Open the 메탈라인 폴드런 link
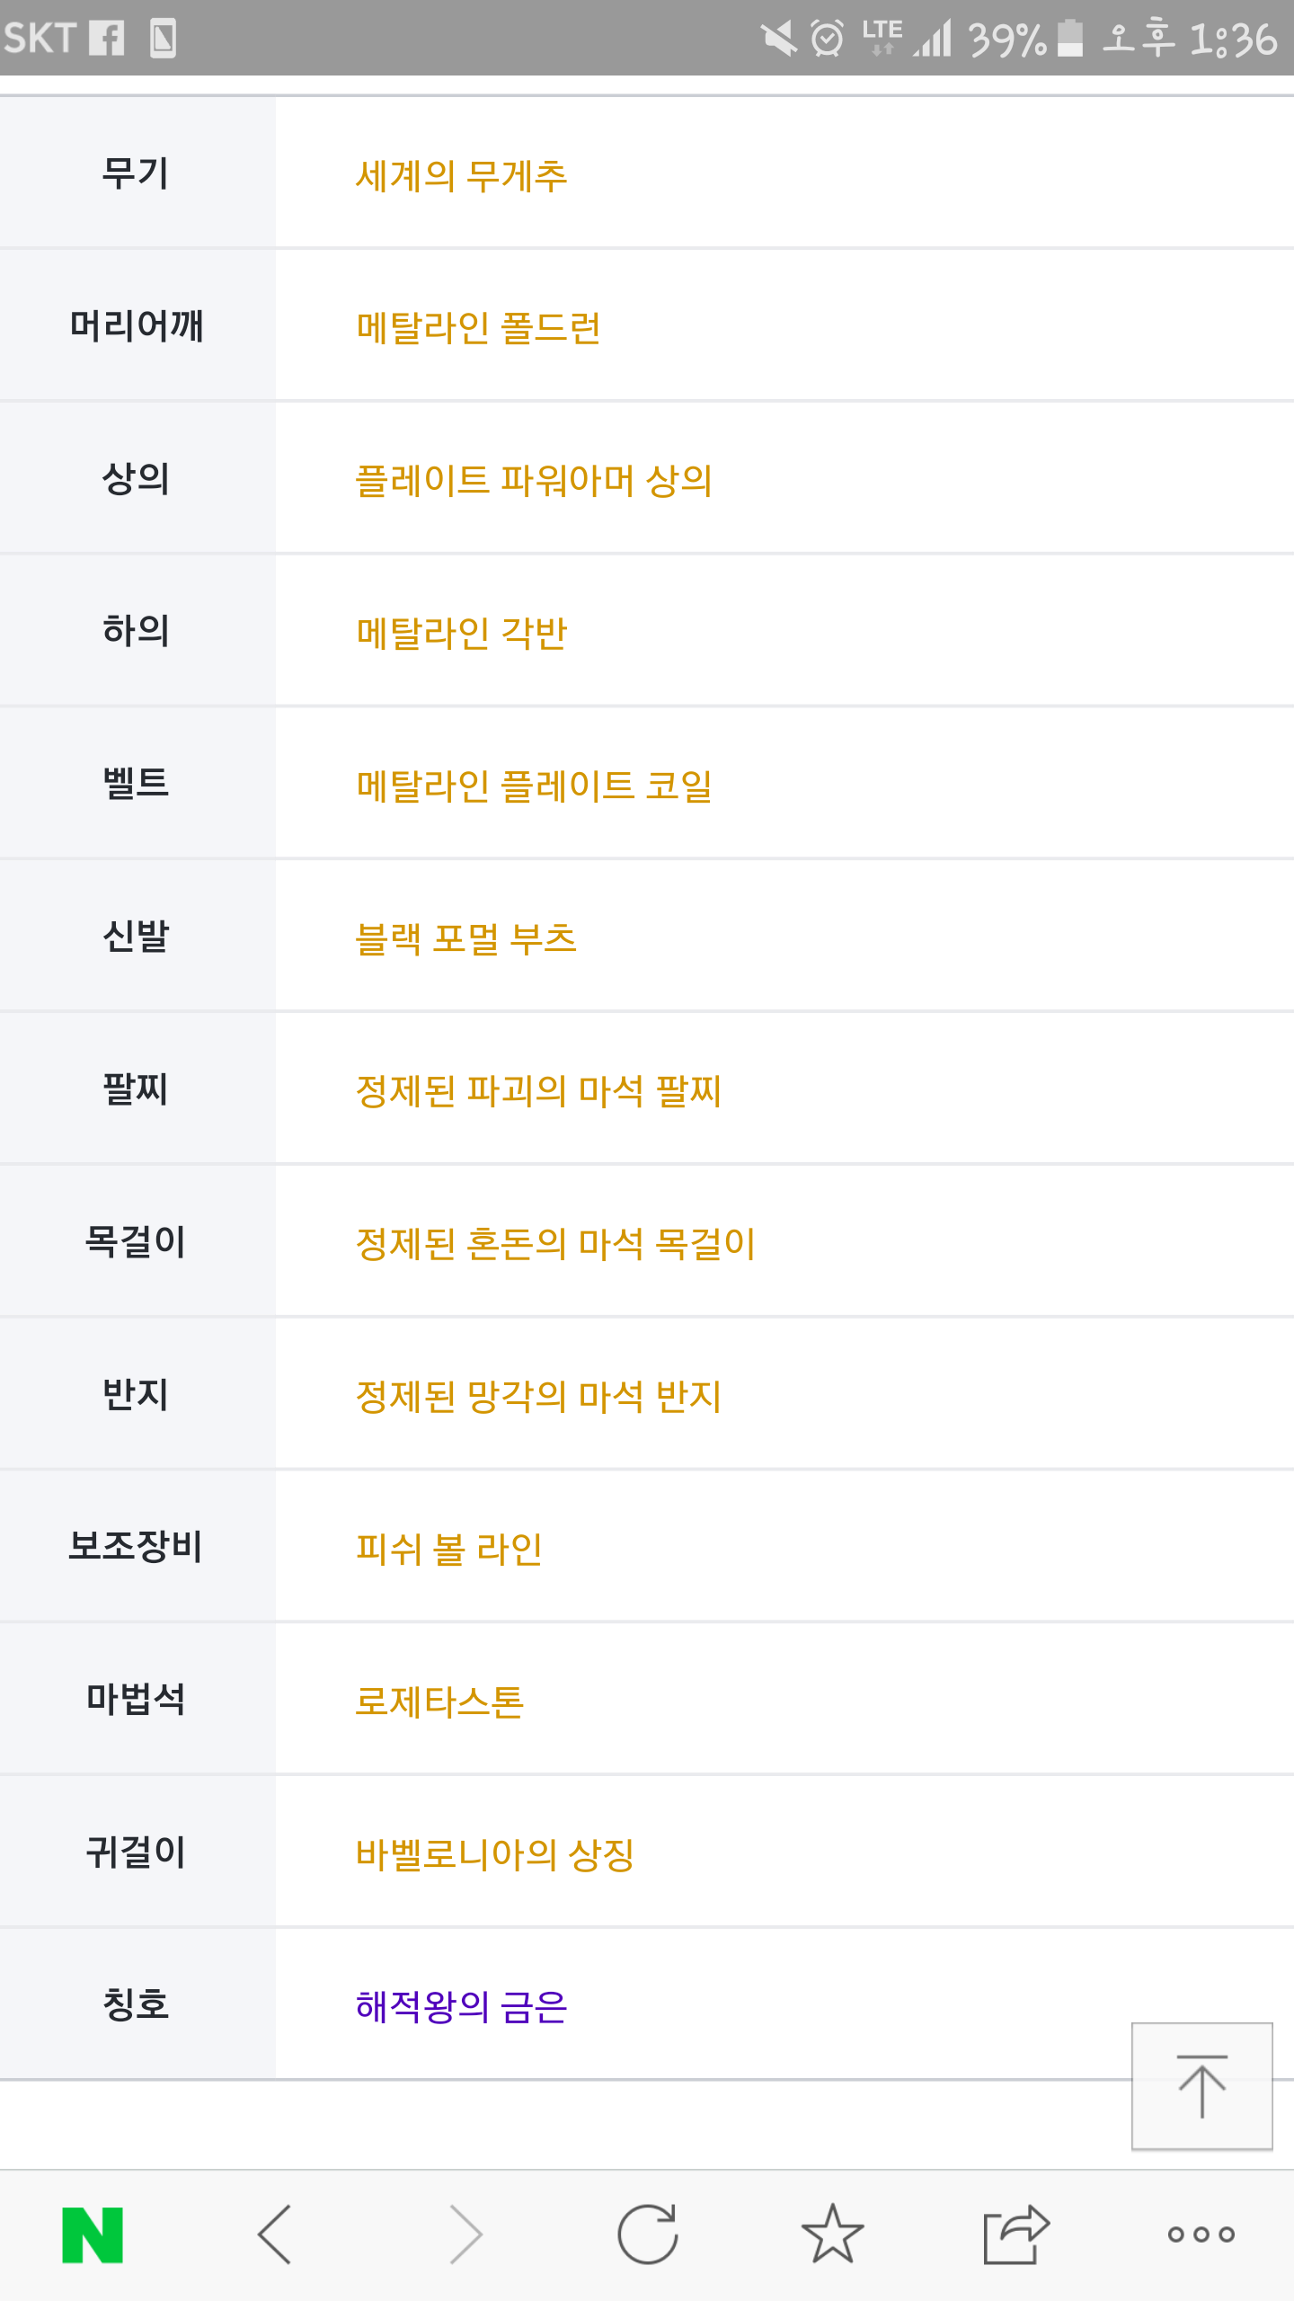Screen dimensions: 1294x2301 point(478,328)
